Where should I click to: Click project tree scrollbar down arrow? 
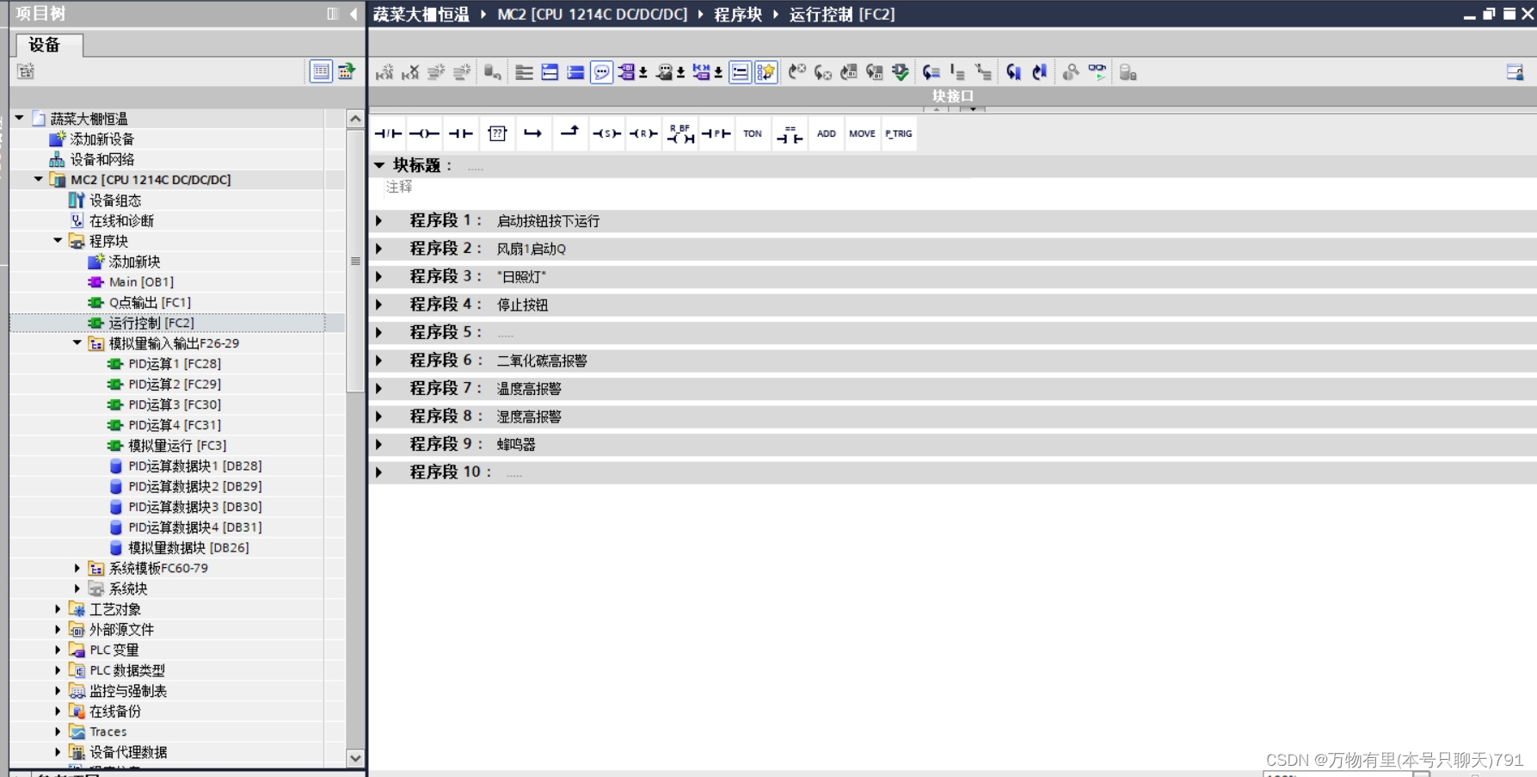pyautogui.click(x=355, y=758)
